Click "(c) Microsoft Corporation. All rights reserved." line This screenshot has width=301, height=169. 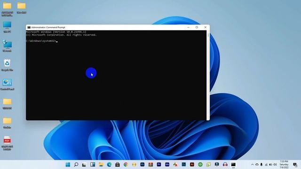[61, 35]
